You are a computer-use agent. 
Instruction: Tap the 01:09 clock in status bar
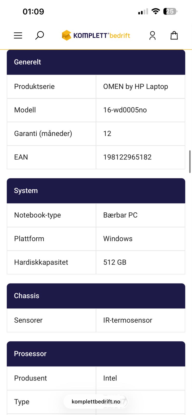tap(33, 12)
